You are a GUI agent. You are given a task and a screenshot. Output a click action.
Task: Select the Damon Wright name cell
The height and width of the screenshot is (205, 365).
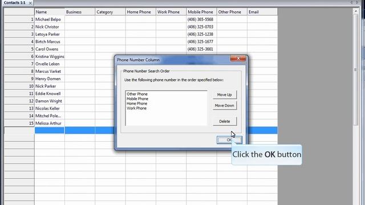tap(50, 101)
